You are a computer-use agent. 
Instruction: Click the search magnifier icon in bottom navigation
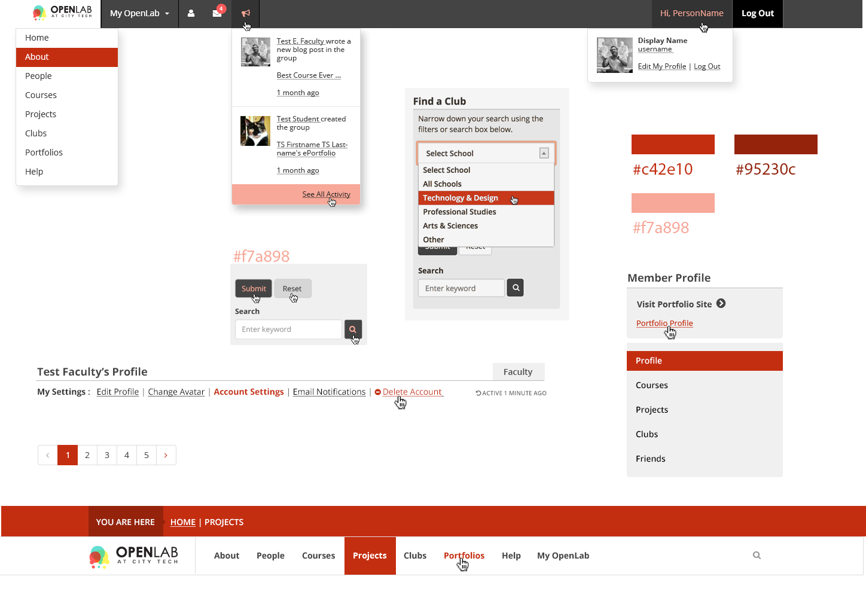757,556
